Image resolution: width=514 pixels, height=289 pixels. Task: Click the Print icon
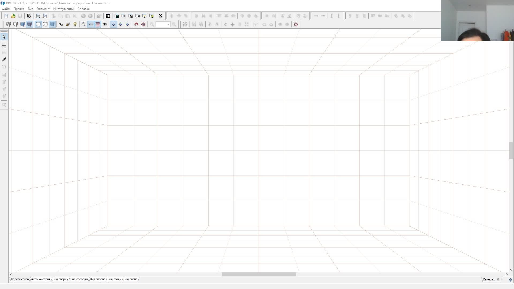pos(38,16)
